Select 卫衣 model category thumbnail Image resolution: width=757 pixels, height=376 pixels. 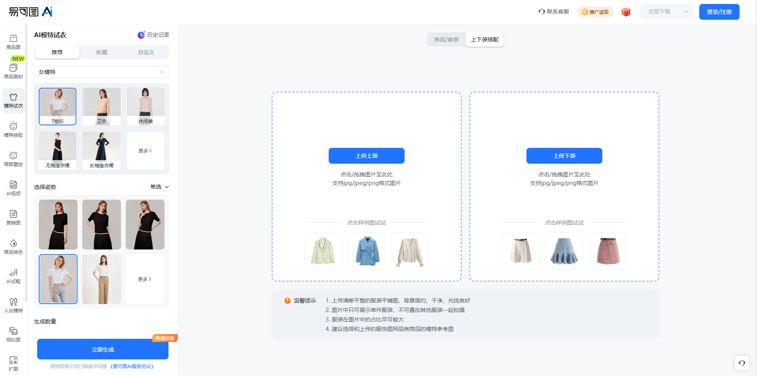102,106
